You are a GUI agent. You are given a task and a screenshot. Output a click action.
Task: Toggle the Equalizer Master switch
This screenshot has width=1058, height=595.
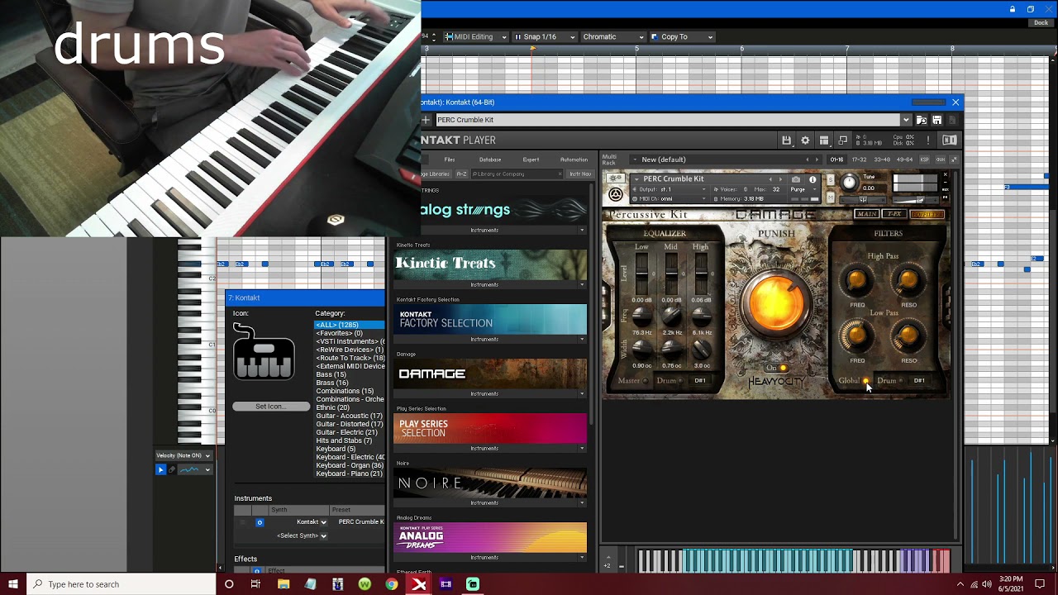tap(646, 381)
